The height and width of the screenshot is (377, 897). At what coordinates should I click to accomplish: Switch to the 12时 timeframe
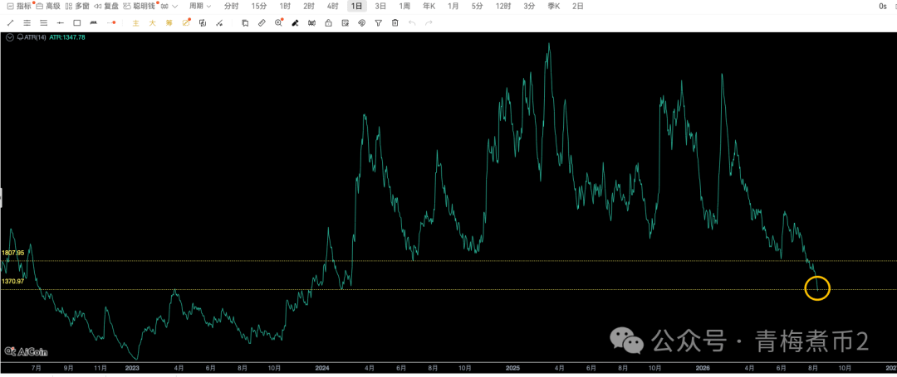coord(503,7)
